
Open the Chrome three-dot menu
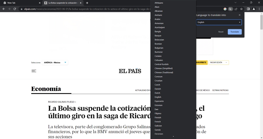259,9
